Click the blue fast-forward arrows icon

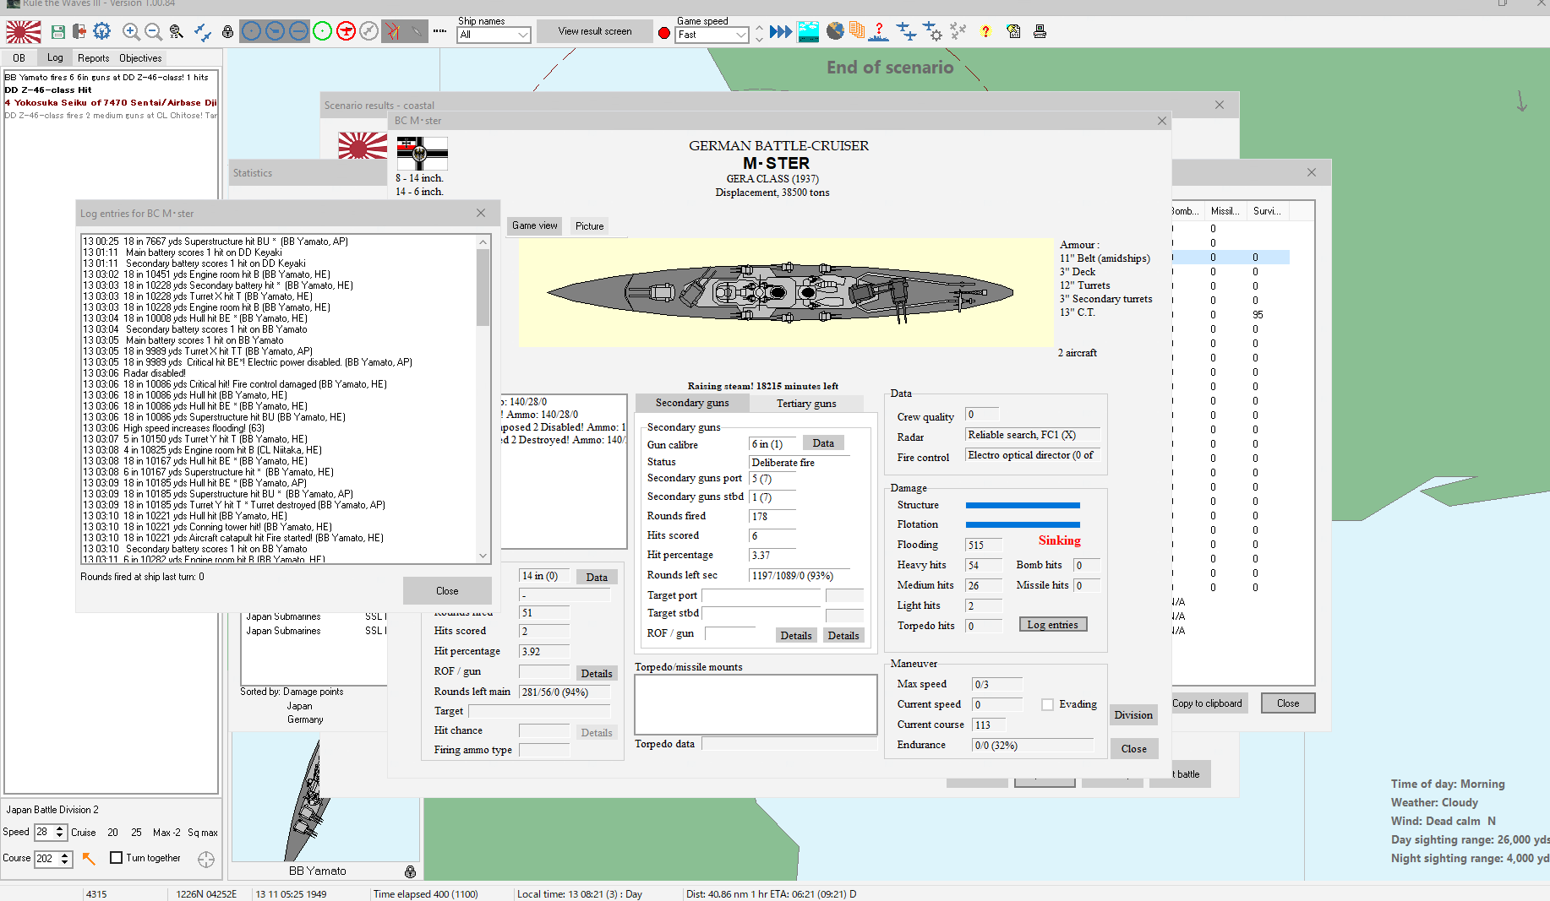pyautogui.click(x=781, y=32)
